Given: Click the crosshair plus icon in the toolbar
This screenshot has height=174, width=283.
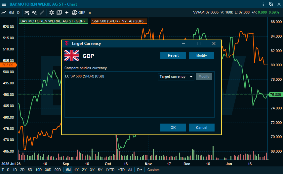Looking at the screenshot, I should tap(67, 13).
